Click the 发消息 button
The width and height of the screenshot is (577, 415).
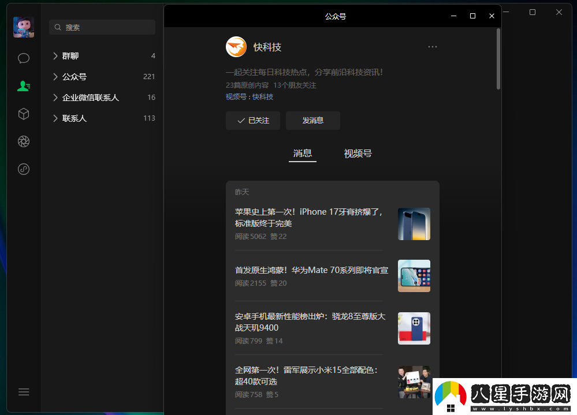pyautogui.click(x=312, y=121)
